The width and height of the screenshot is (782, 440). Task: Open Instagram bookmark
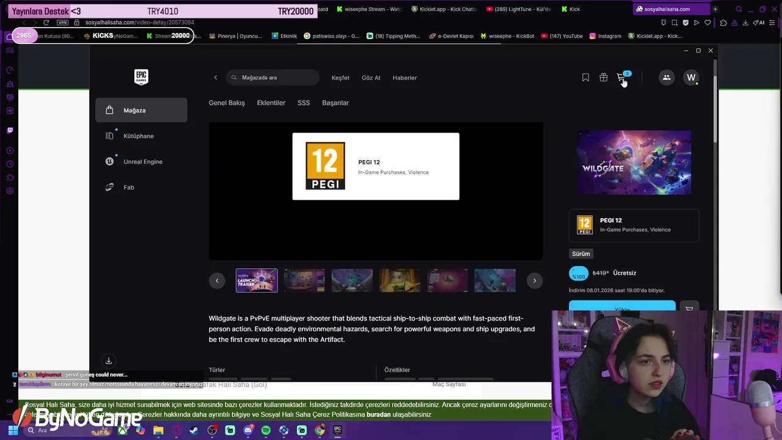pyautogui.click(x=605, y=36)
